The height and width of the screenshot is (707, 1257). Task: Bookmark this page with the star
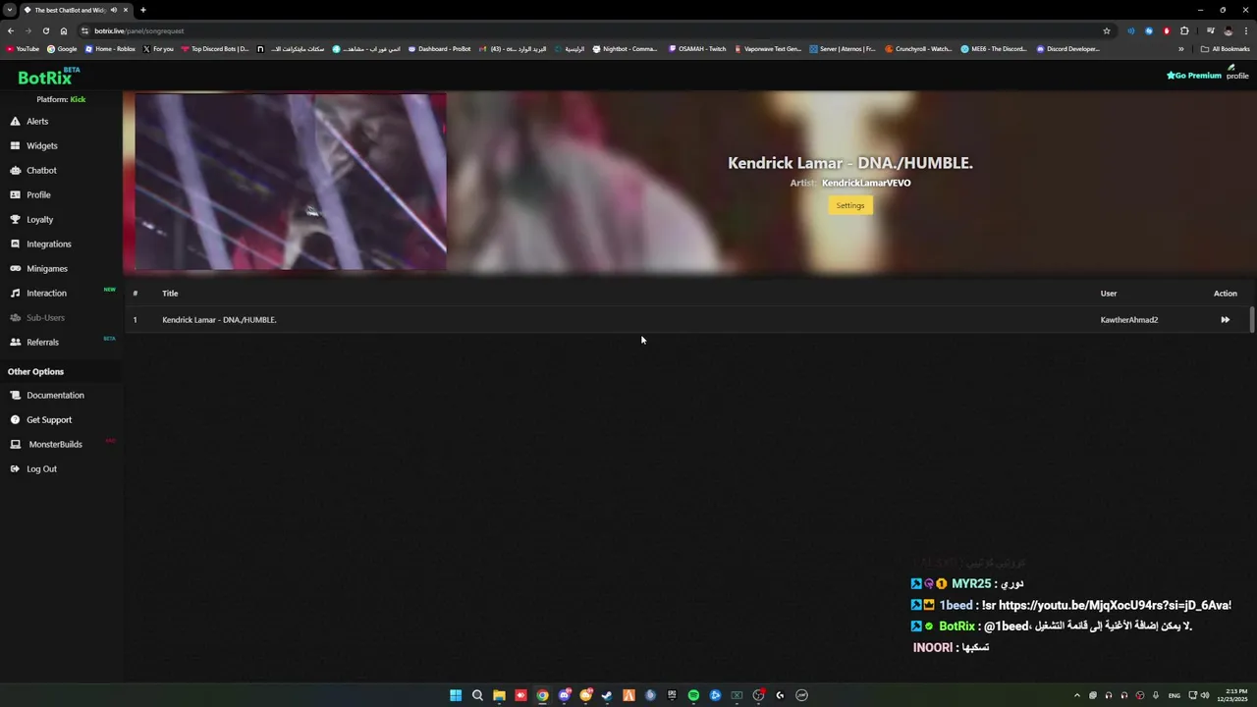coord(1107,30)
